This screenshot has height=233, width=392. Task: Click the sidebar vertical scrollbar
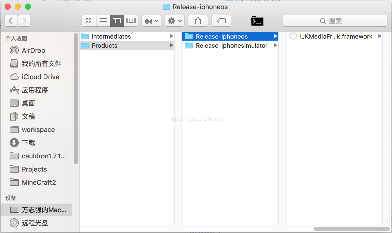(75, 99)
